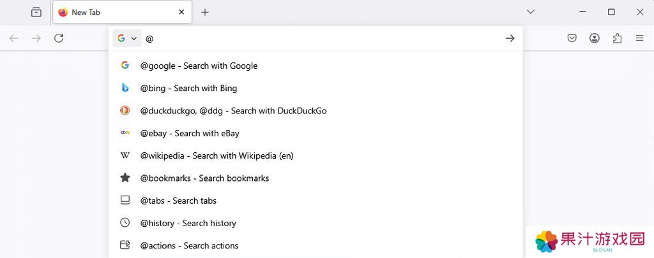Screen dimensions: 654x258
Task: Click the bookmarks star icon
Action: [x=125, y=178]
